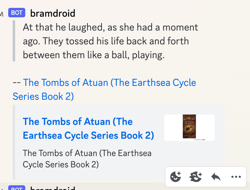This screenshot has height=190, width=250.
Task: Add a reaction to the message
Action: click(x=176, y=177)
